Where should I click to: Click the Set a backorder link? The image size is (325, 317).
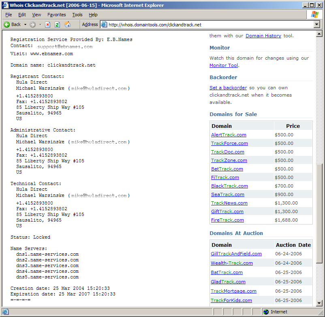click(228, 88)
